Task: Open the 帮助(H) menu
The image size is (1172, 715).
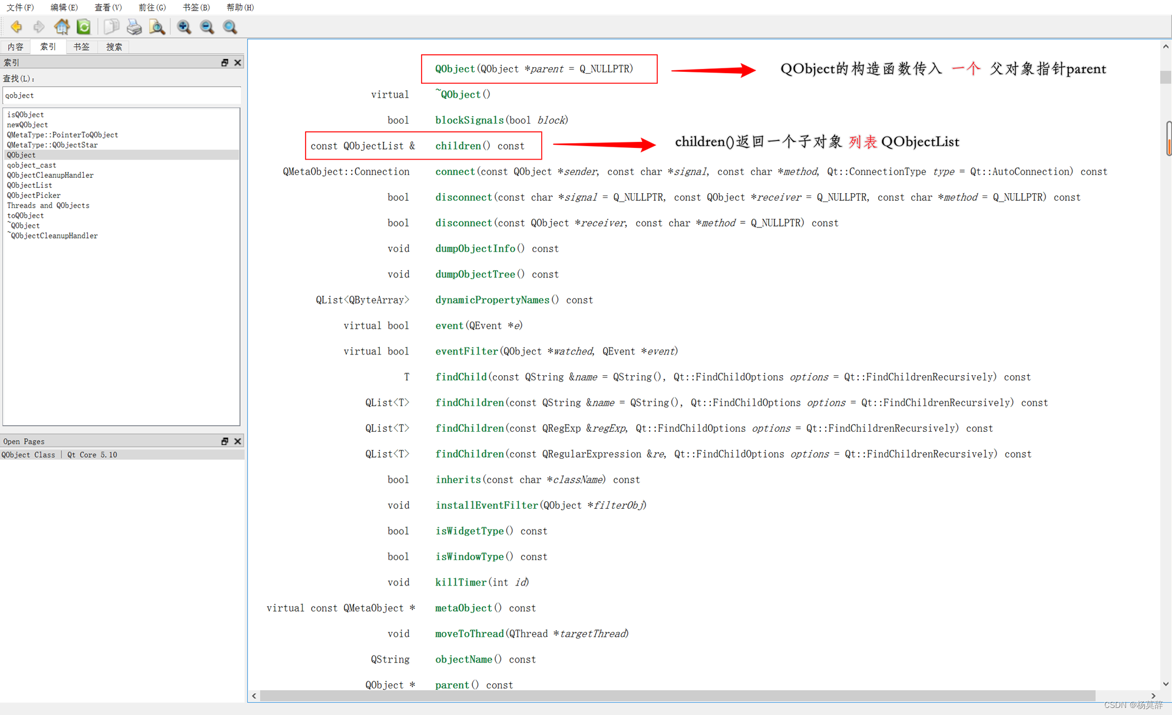Action: point(240,7)
